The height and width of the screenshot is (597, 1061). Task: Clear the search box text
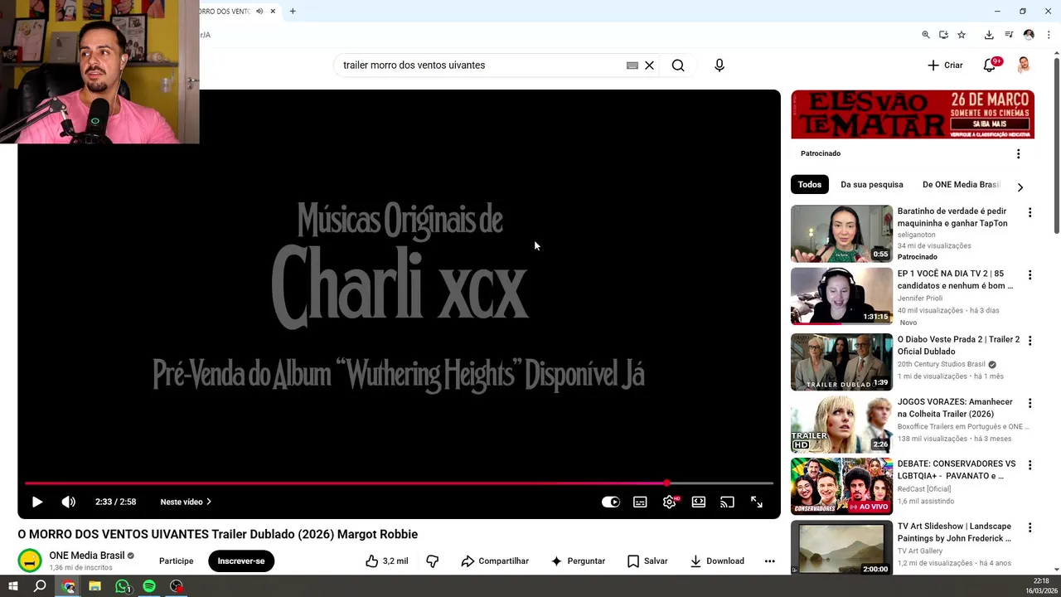point(650,65)
